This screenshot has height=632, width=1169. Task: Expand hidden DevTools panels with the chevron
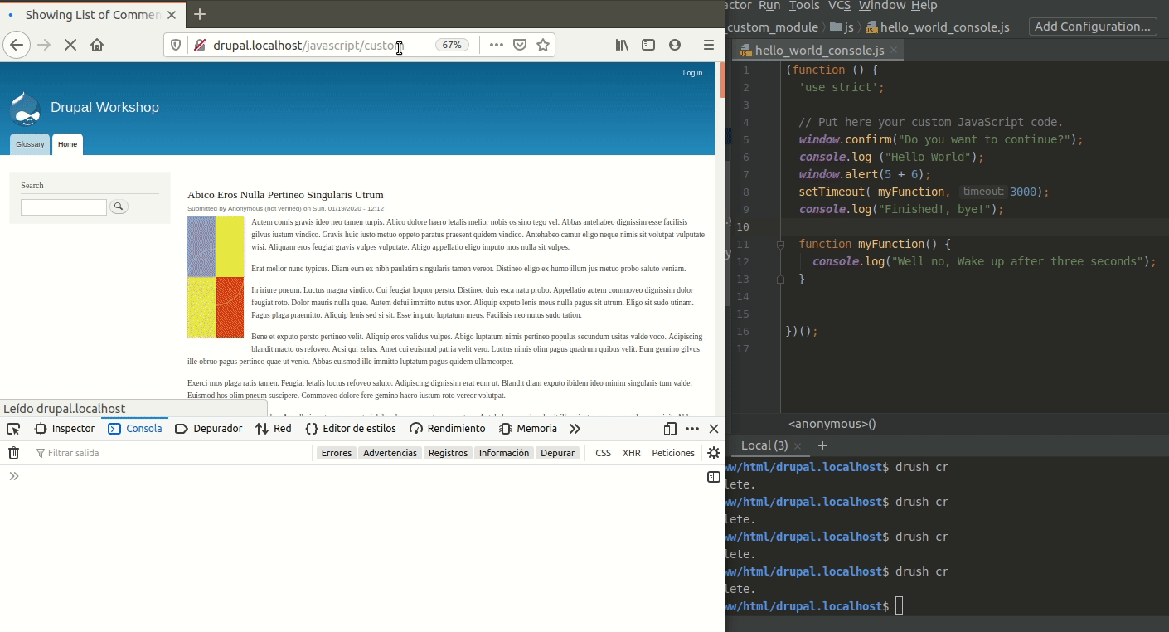pyautogui.click(x=575, y=429)
